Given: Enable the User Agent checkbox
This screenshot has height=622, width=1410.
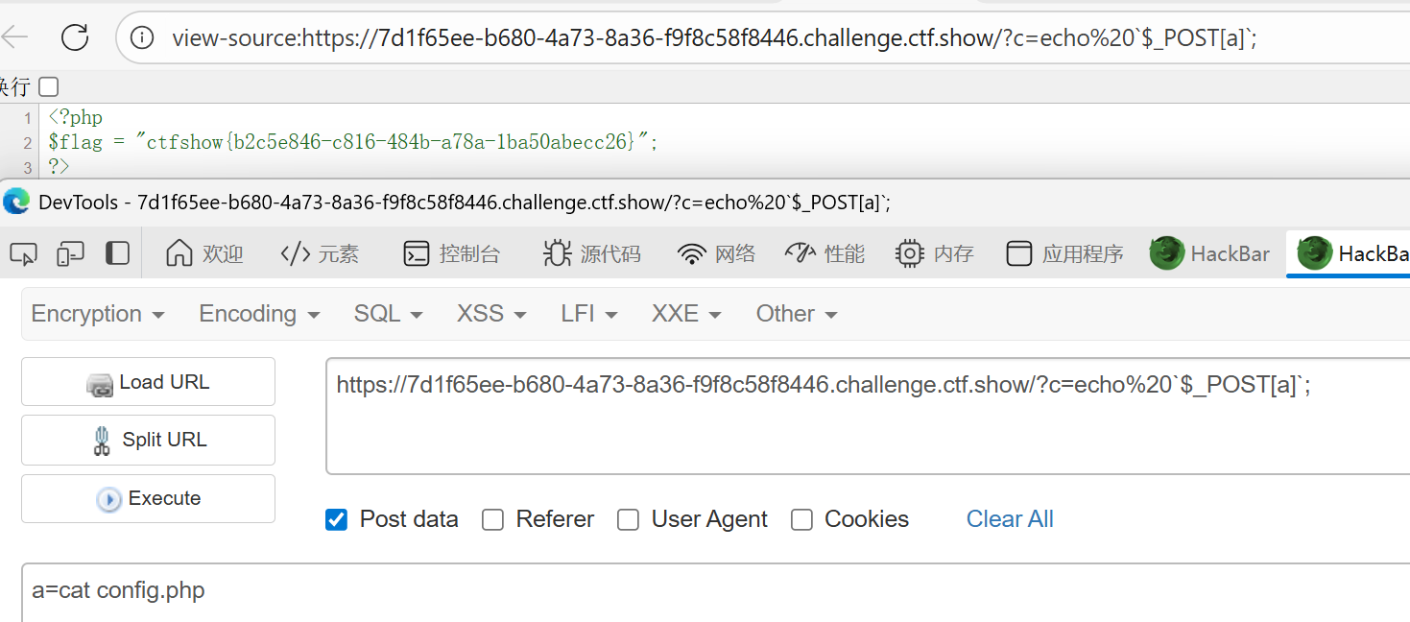Looking at the screenshot, I should tap(628, 519).
